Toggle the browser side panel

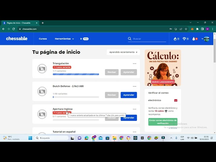[202, 29]
